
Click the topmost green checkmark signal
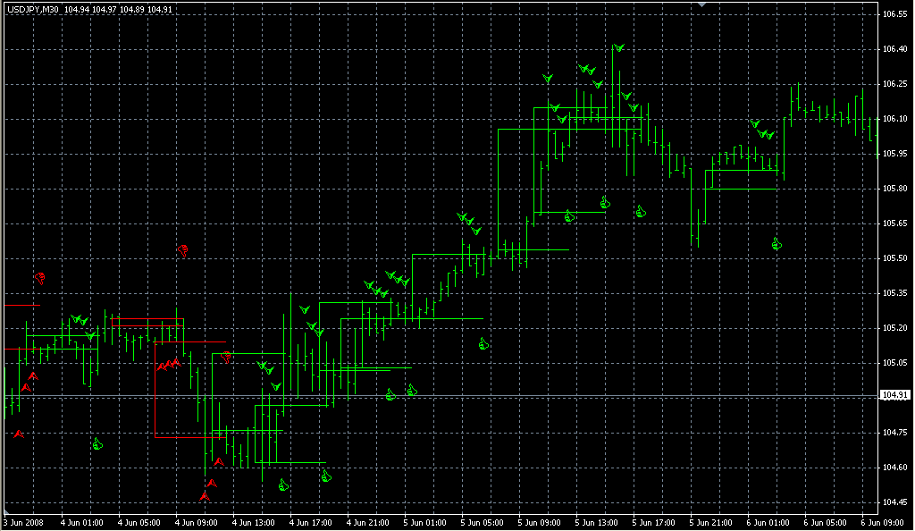[618, 47]
